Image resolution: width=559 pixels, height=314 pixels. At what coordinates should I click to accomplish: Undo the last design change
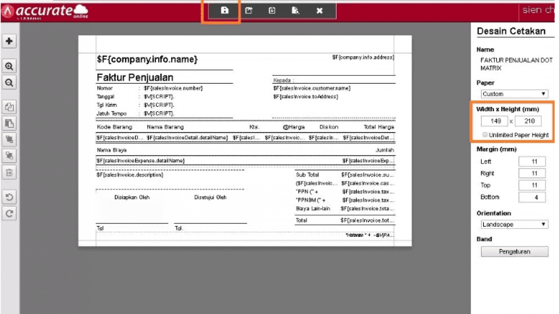tap(9, 197)
